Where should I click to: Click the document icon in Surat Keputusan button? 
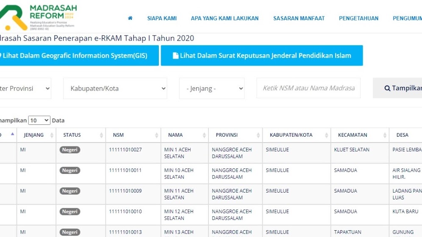click(175, 55)
